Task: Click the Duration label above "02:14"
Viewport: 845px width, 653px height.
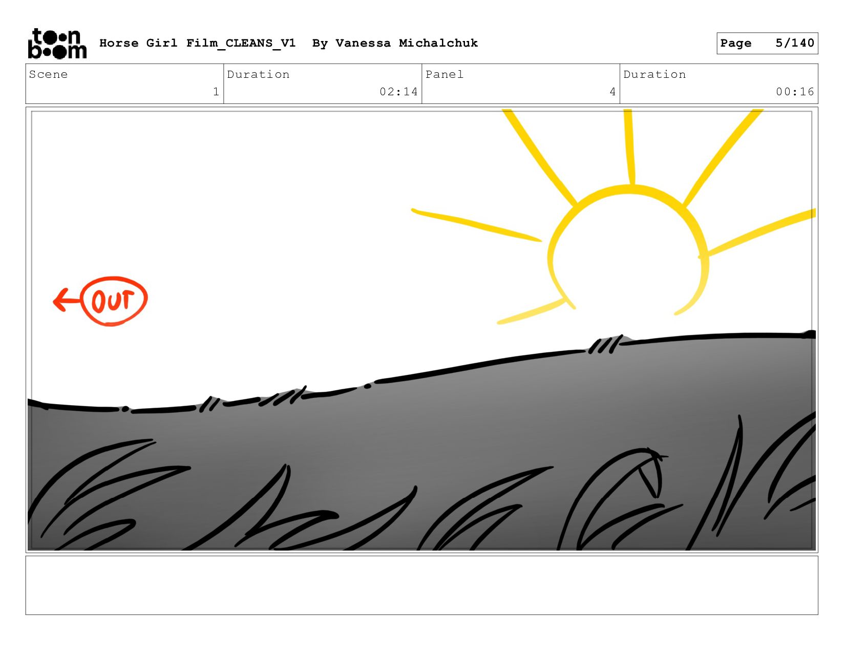Action: (x=258, y=74)
